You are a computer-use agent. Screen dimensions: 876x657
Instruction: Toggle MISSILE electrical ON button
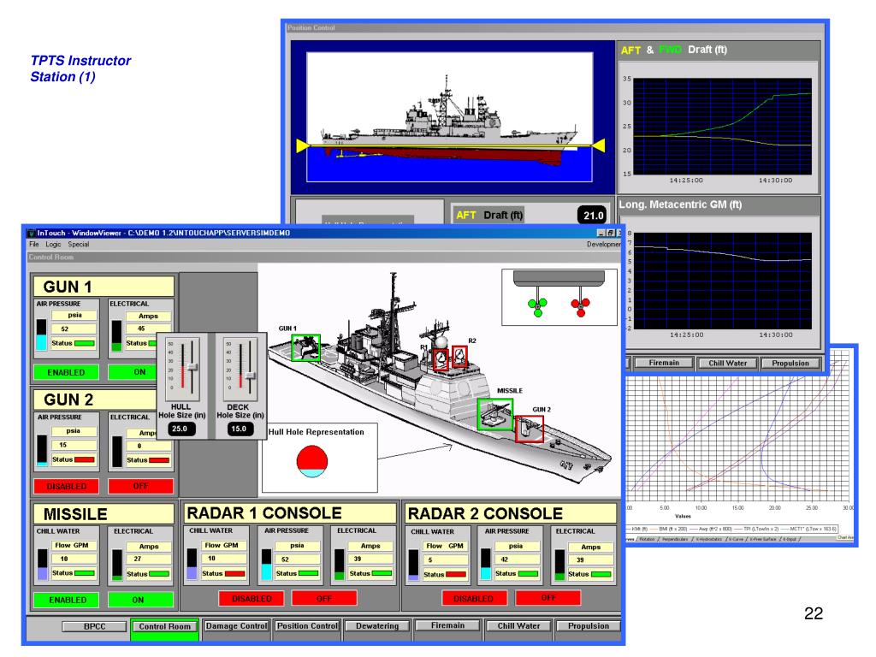click(140, 600)
